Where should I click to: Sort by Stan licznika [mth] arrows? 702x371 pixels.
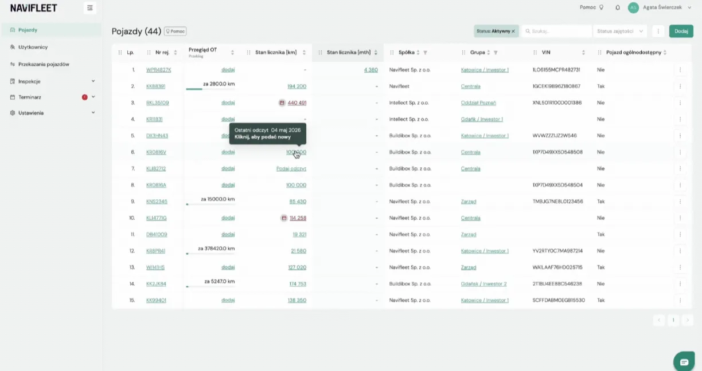click(x=376, y=53)
